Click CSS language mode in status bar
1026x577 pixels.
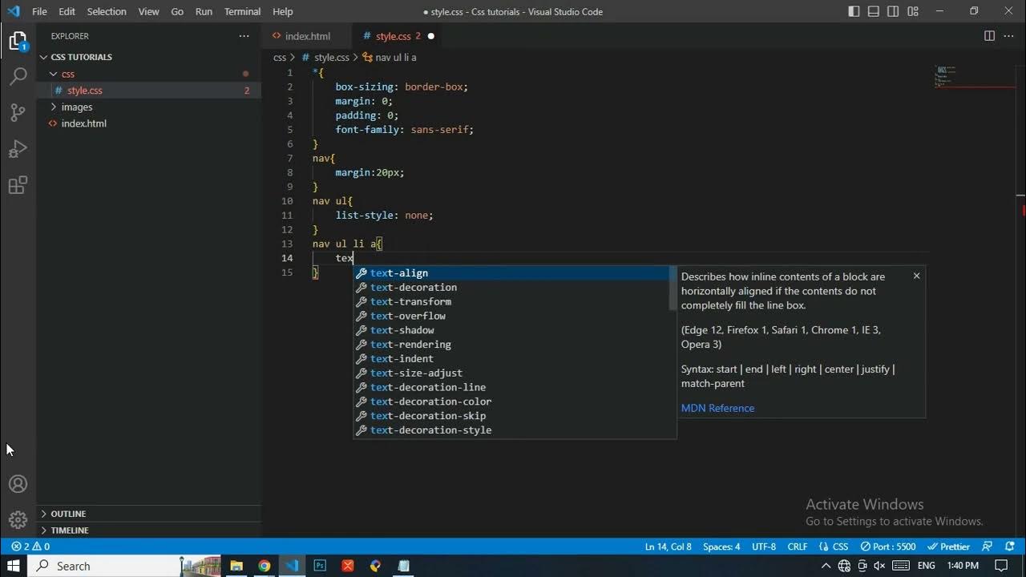[834, 547]
